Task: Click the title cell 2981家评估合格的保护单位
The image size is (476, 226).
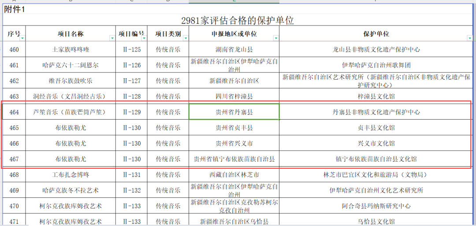Action: click(238, 20)
